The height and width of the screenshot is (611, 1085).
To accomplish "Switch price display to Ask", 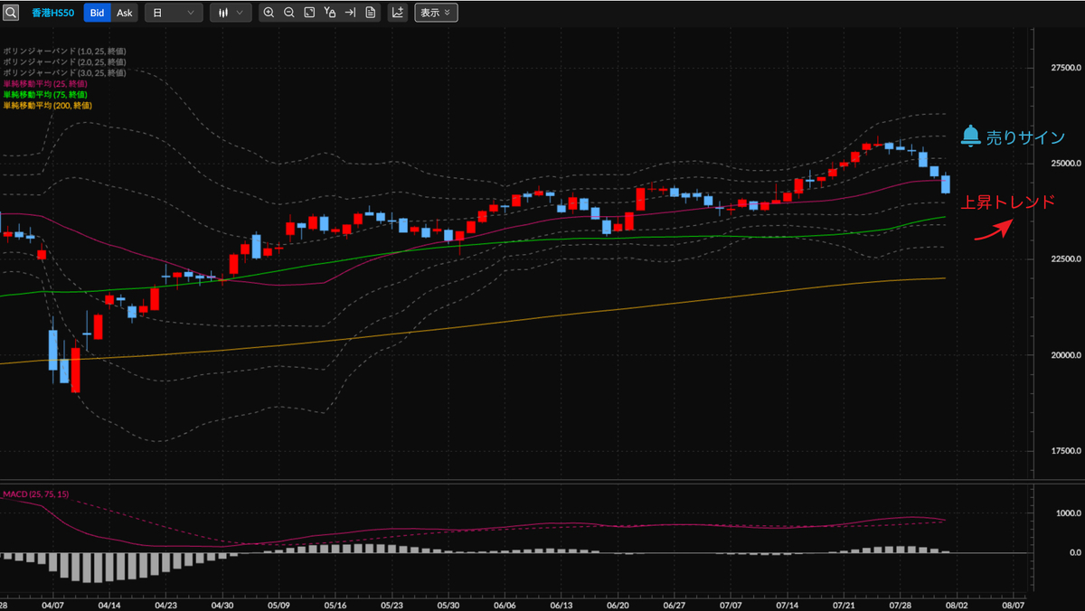I will (124, 13).
